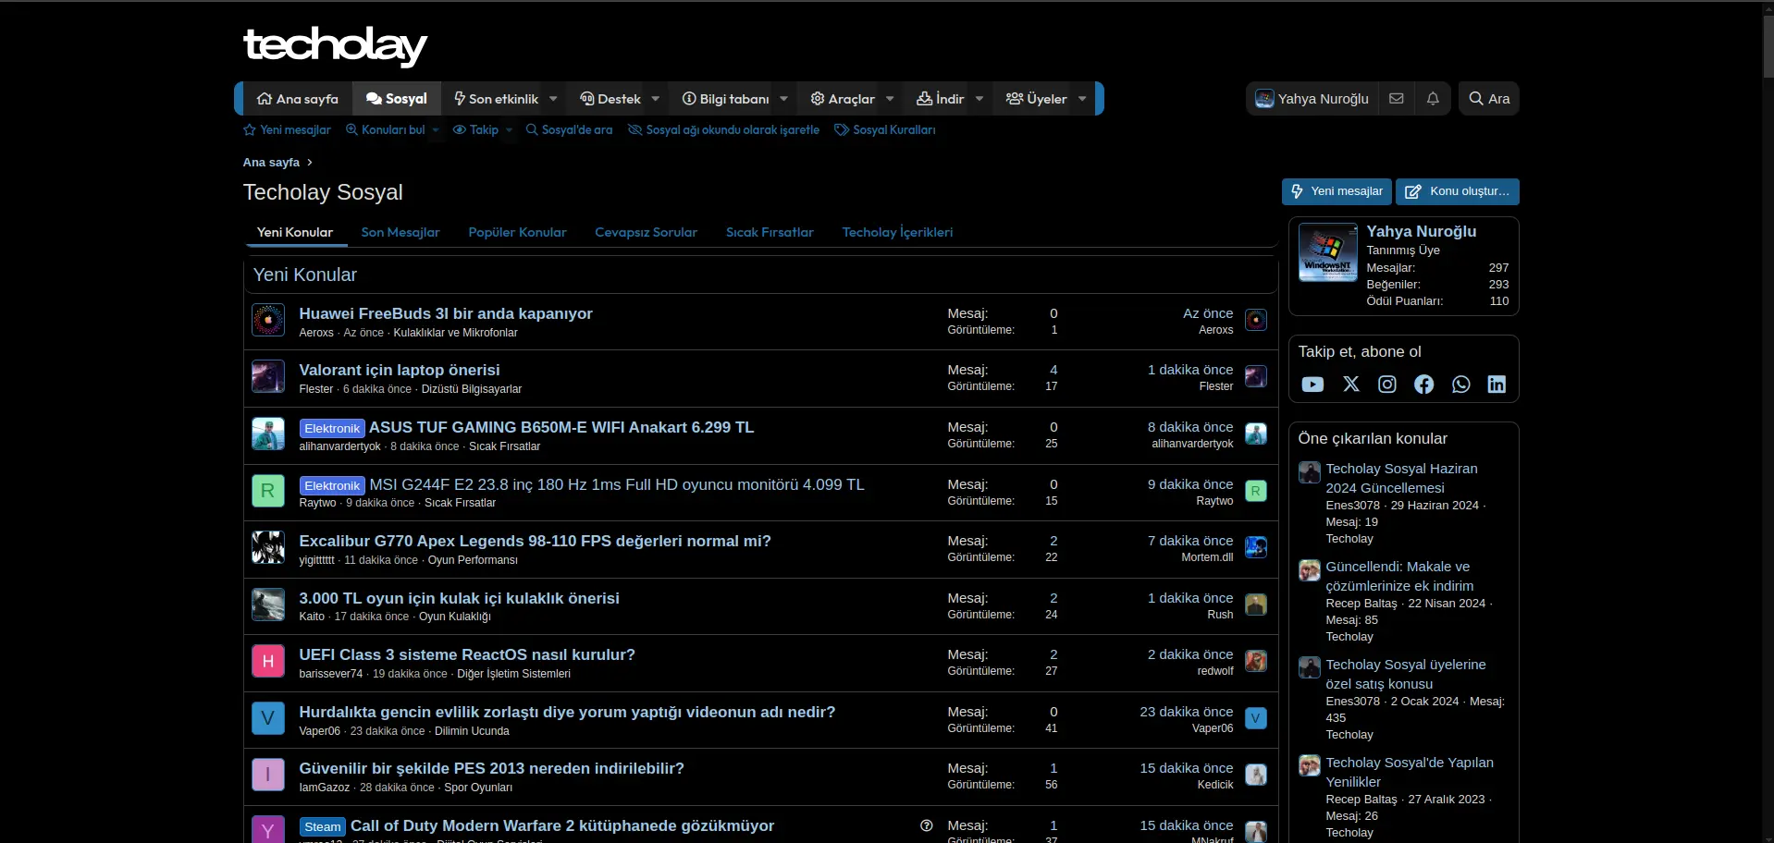Click the Ana sayfa breadcrumb

(x=271, y=163)
